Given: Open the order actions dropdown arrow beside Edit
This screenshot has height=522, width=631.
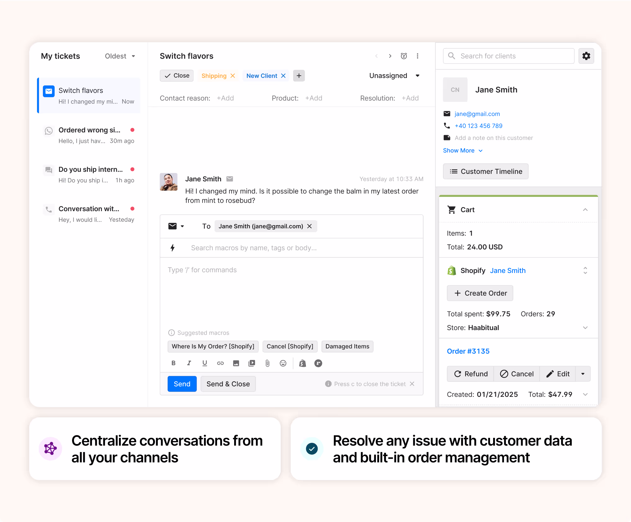Looking at the screenshot, I should click(x=583, y=374).
